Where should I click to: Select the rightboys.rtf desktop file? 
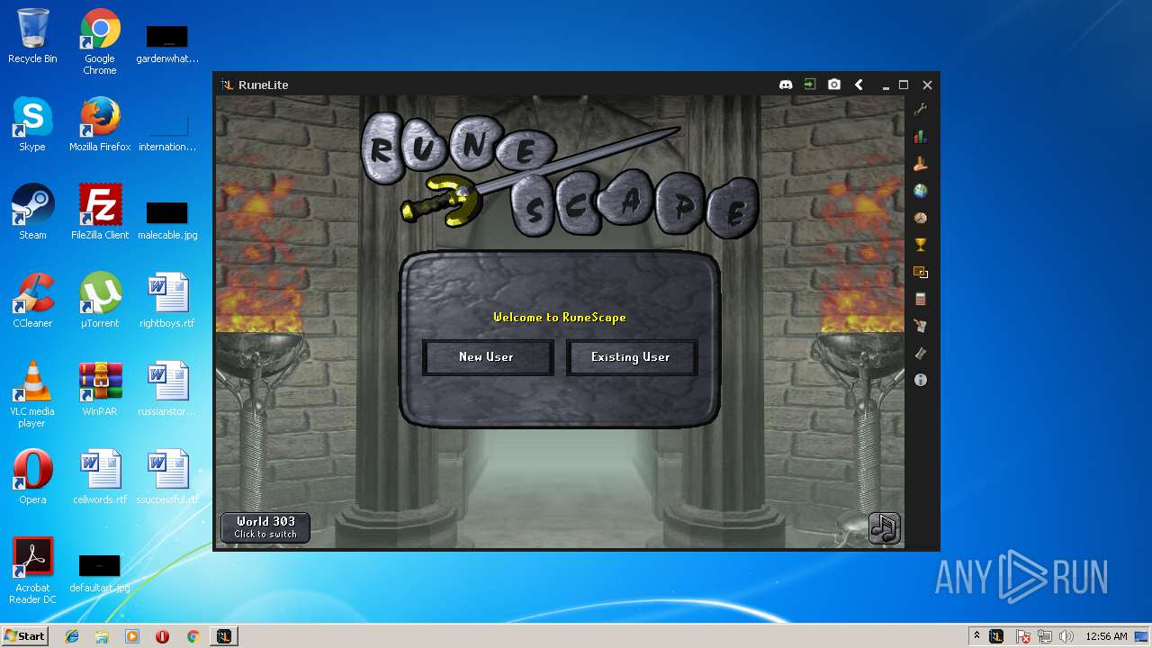pos(167,301)
